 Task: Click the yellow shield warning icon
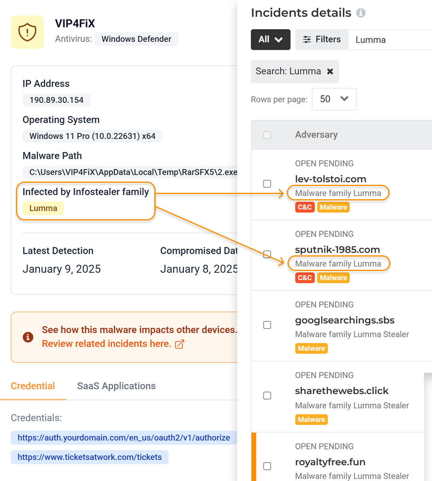[27, 32]
